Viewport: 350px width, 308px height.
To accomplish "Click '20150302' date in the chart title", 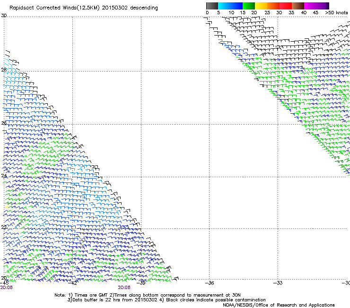I will pos(115,8).
